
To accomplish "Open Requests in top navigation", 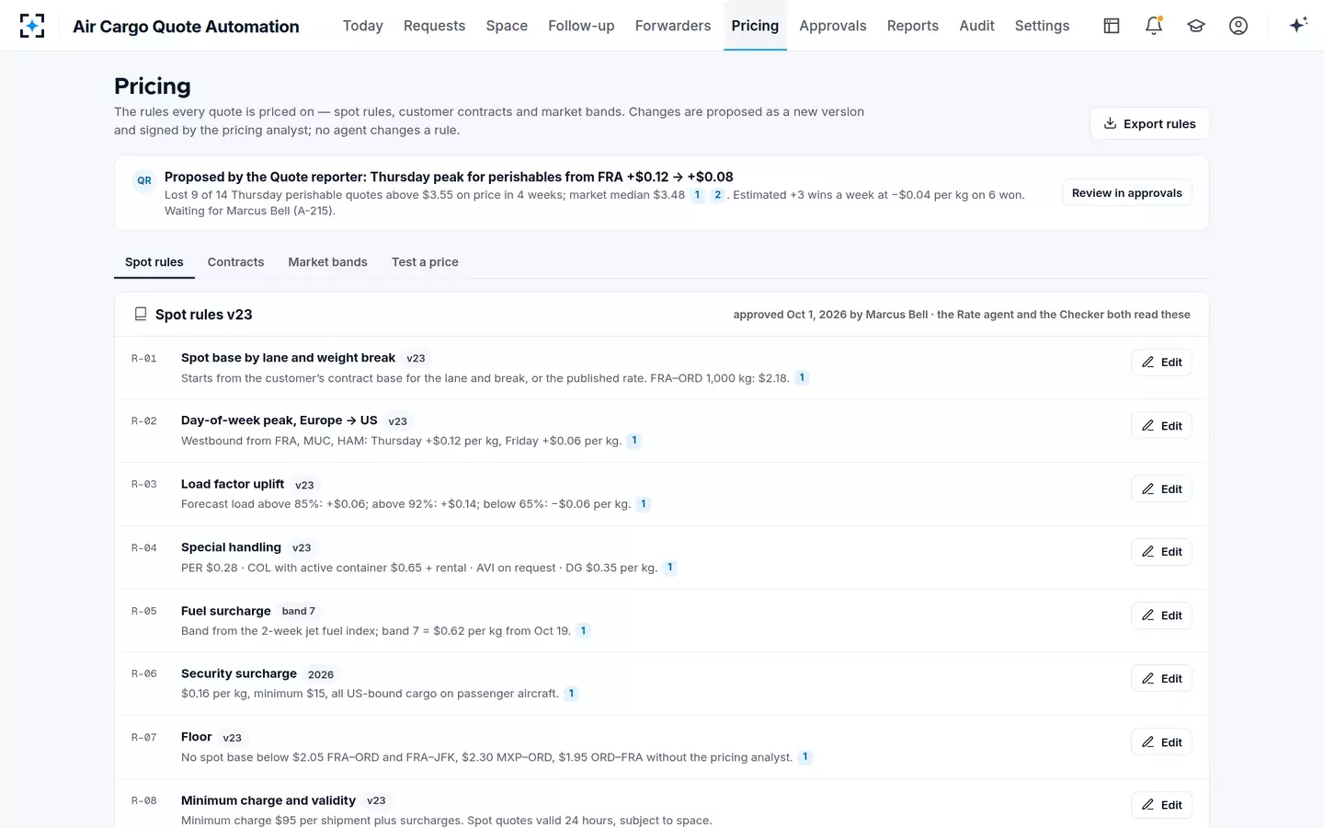I will pyautogui.click(x=434, y=26).
